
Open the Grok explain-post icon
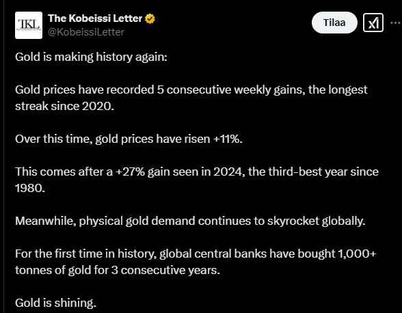(373, 23)
